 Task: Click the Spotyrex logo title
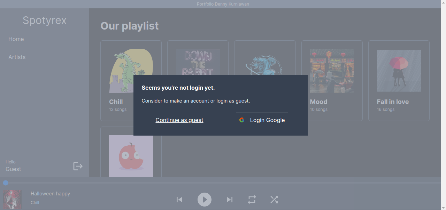coord(45,21)
